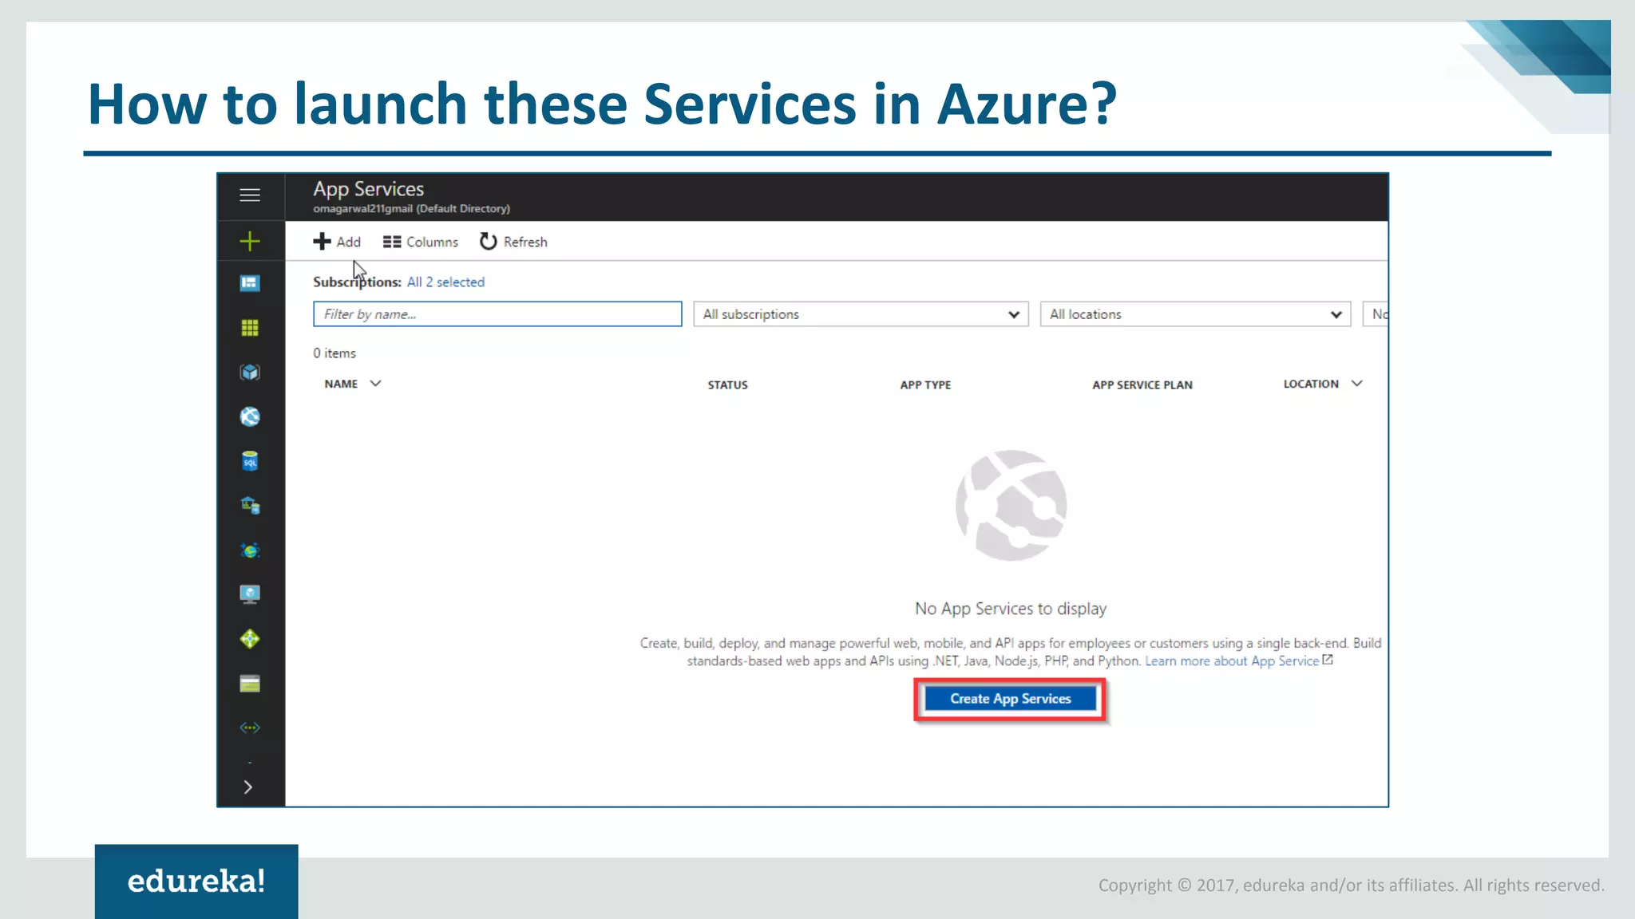
Task: Click the STATUS column header
Action: pos(727,385)
